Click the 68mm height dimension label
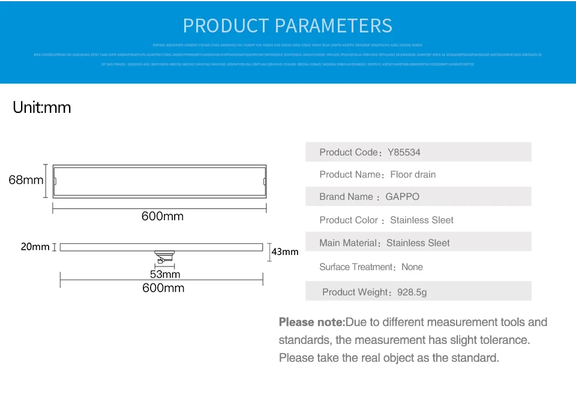 point(26,180)
